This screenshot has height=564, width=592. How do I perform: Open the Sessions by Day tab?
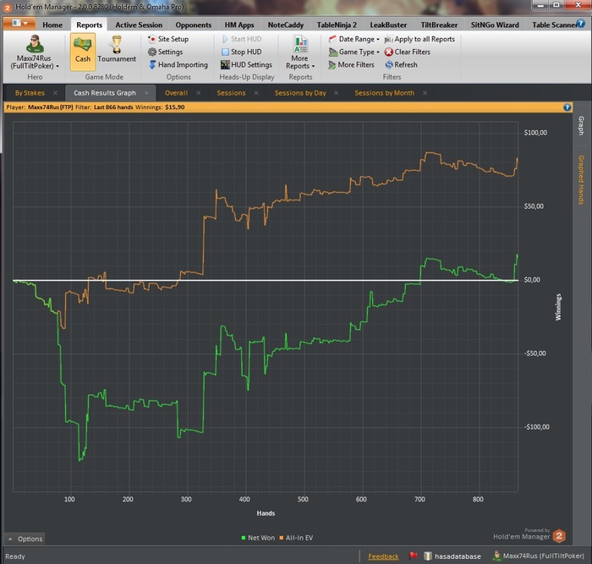[x=300, y=93]
